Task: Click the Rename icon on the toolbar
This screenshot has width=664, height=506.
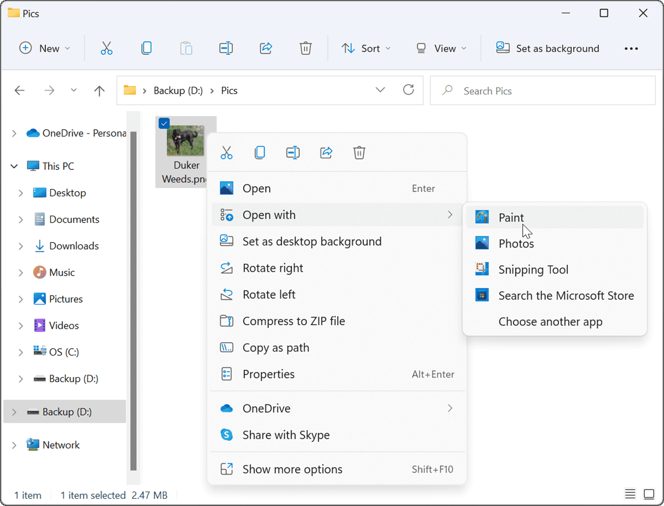Action: [226, 48]
